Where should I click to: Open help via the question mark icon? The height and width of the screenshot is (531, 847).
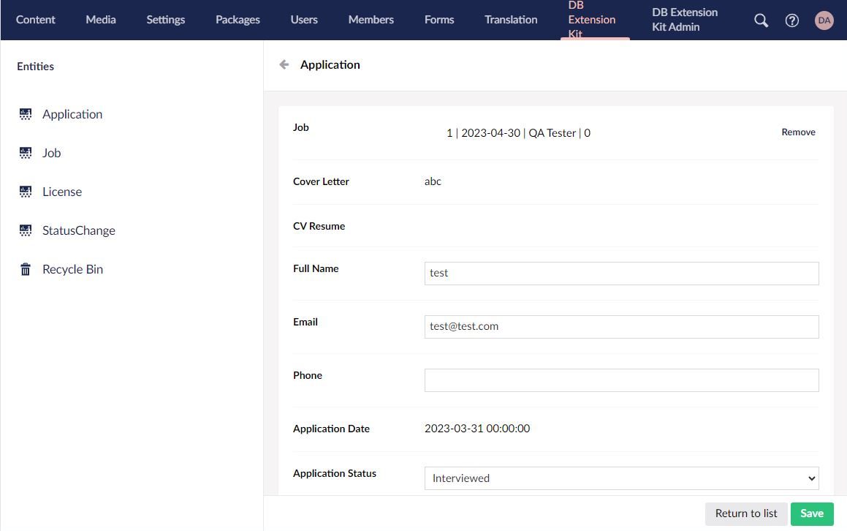[792, 20]
